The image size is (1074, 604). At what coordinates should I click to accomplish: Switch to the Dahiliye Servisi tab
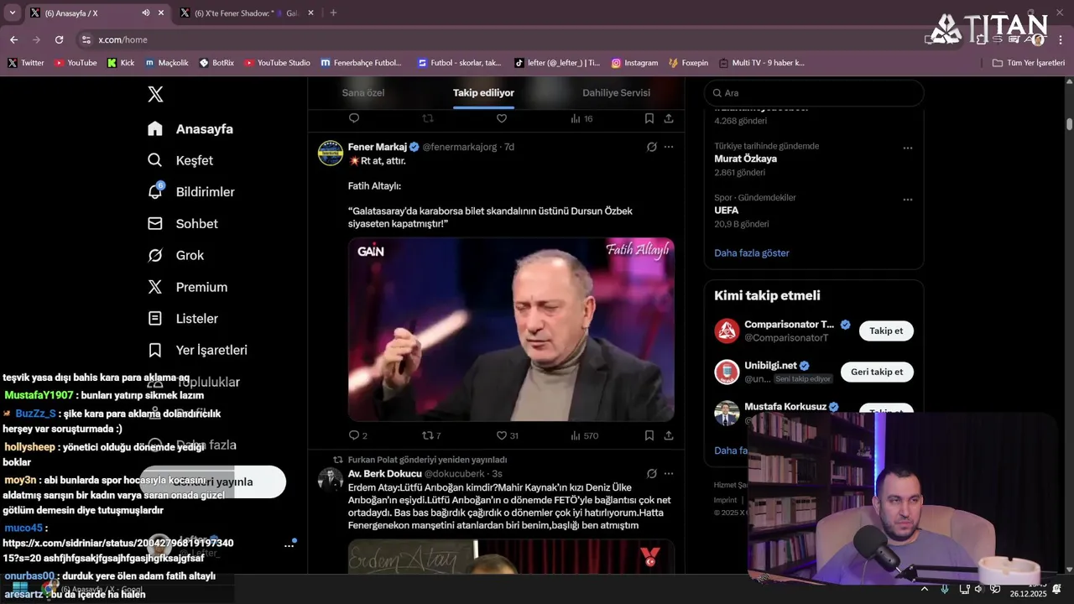coord(616,92)
